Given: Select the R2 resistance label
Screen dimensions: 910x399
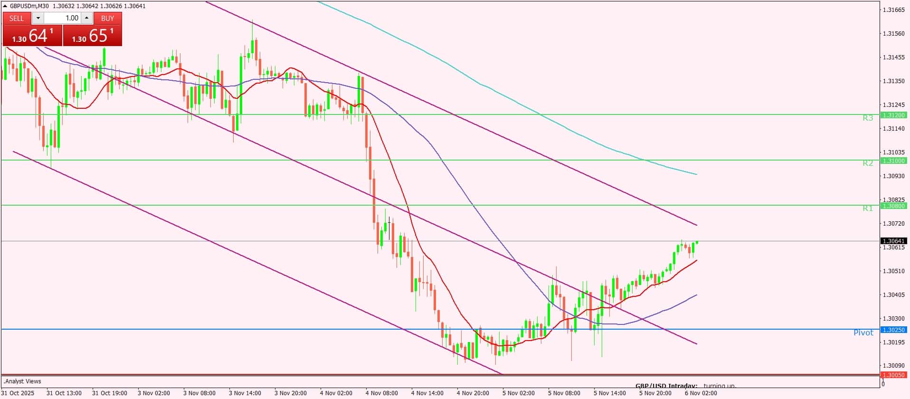Looking at the screenshot, I should [868, 163].
